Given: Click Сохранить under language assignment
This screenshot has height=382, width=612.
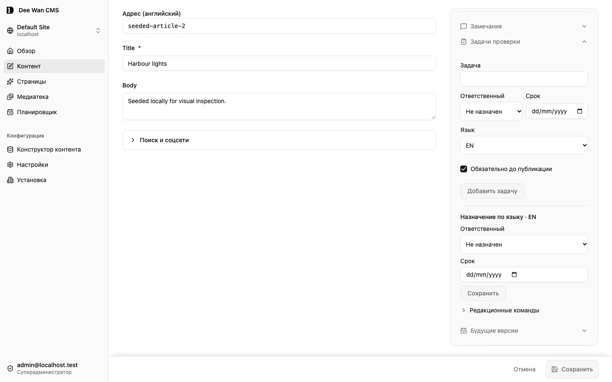Looking at the screenshot, I should [x=483, y=293].
